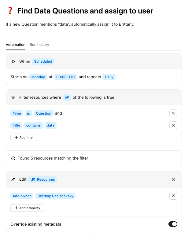Select the Automation tab
The height and width of the screenshot is (236, 188).
pyautogui.click(x=16, y=45)
